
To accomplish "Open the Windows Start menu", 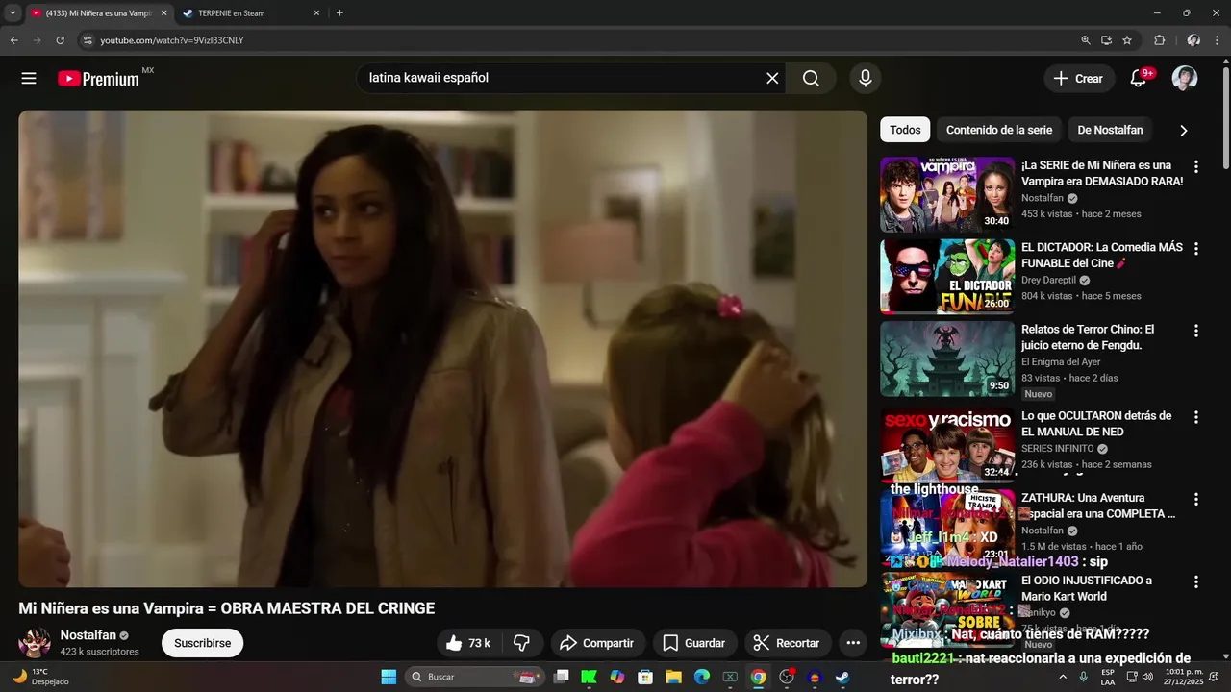I will tap(389, 677).
